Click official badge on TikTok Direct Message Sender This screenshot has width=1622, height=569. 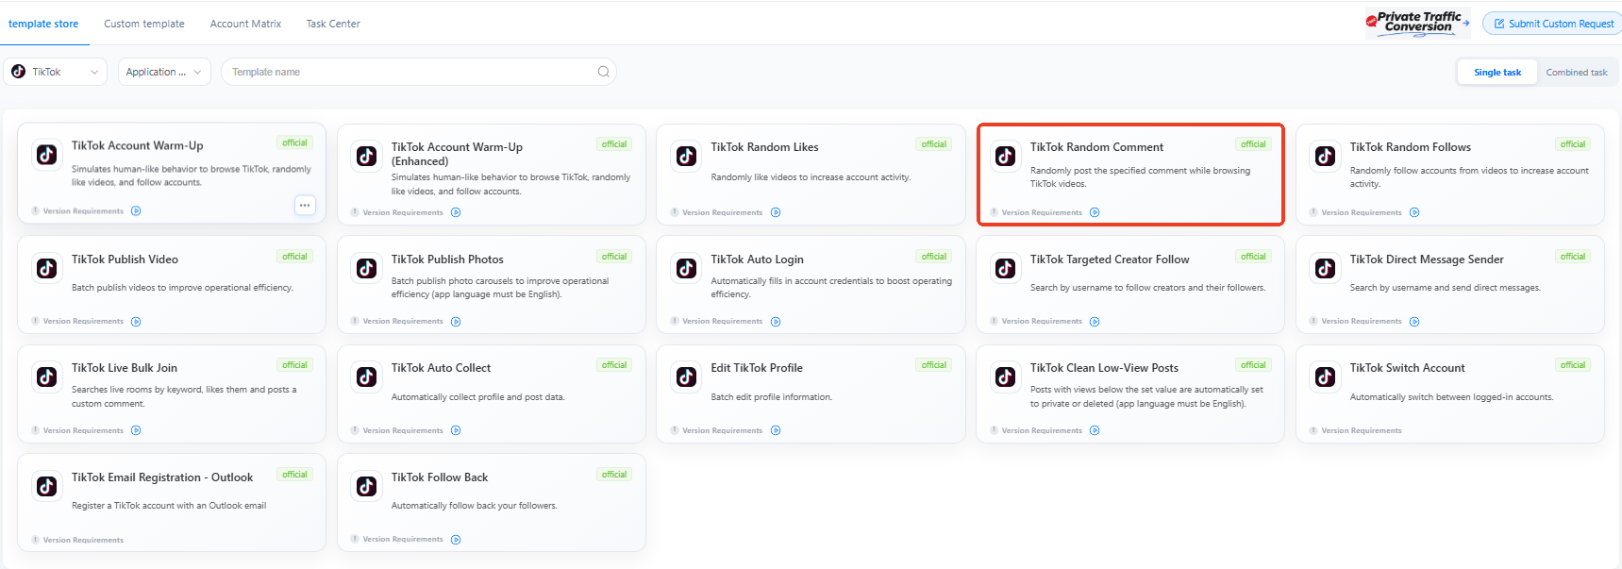[x=1573, y=257]
